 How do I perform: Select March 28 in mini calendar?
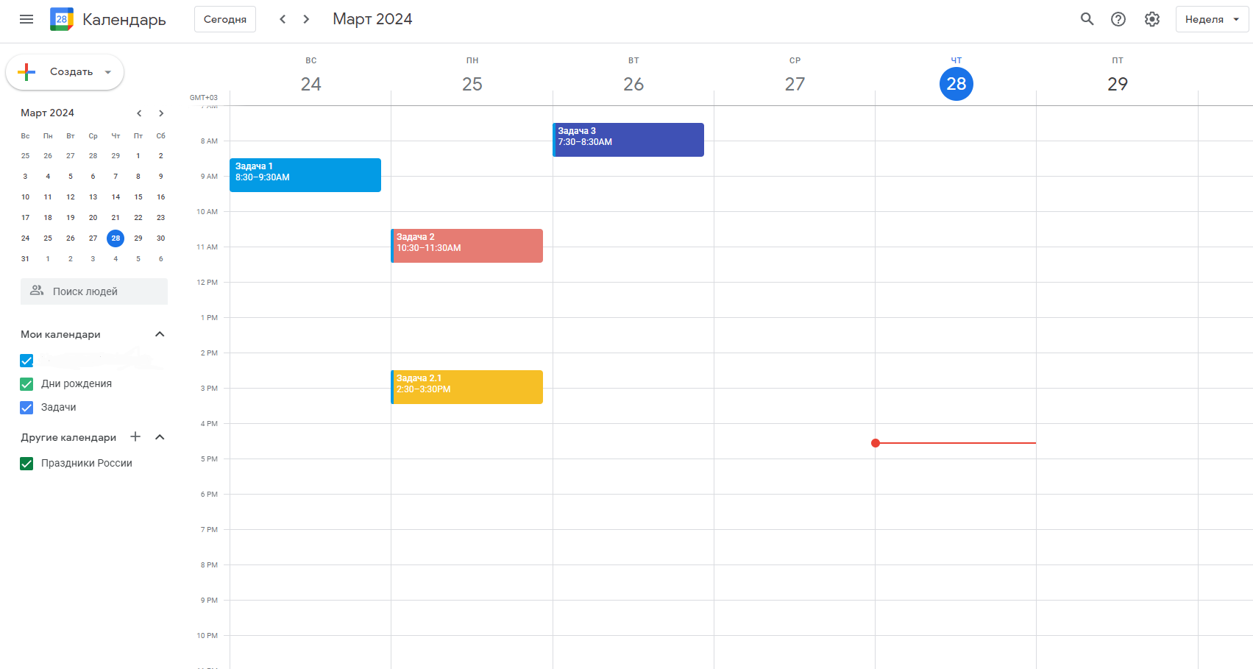click(116, 238)
